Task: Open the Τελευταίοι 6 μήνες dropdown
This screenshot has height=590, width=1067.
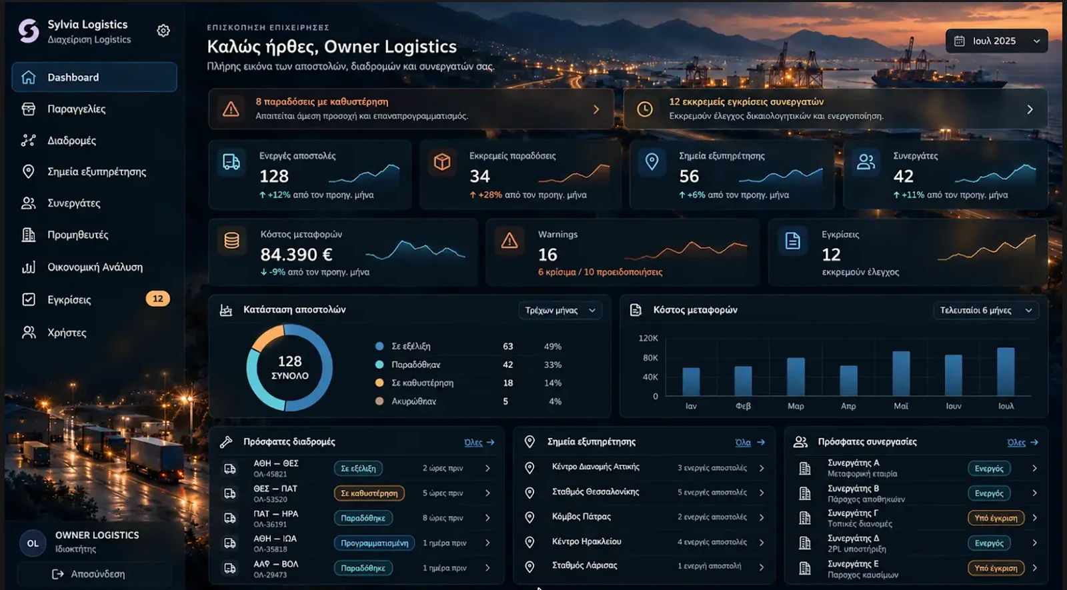Action: (986, 310)
